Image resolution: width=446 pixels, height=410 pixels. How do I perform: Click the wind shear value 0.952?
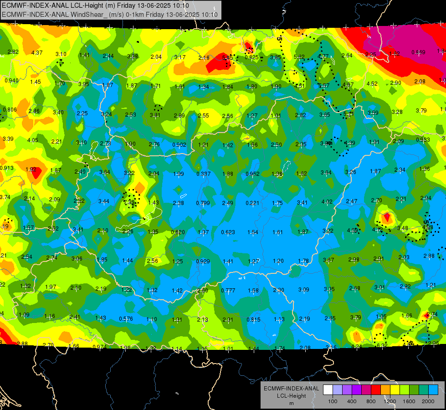(252, 174)
